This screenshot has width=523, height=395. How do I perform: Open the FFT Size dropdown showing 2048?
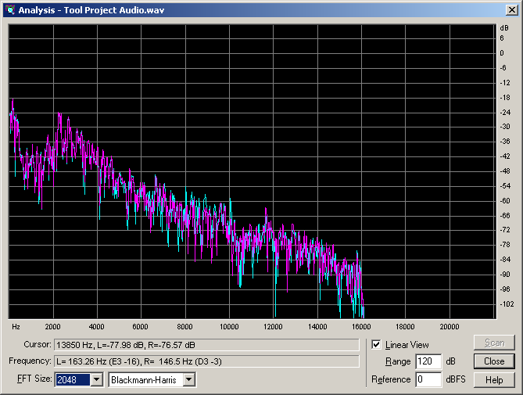pos(96,379)
